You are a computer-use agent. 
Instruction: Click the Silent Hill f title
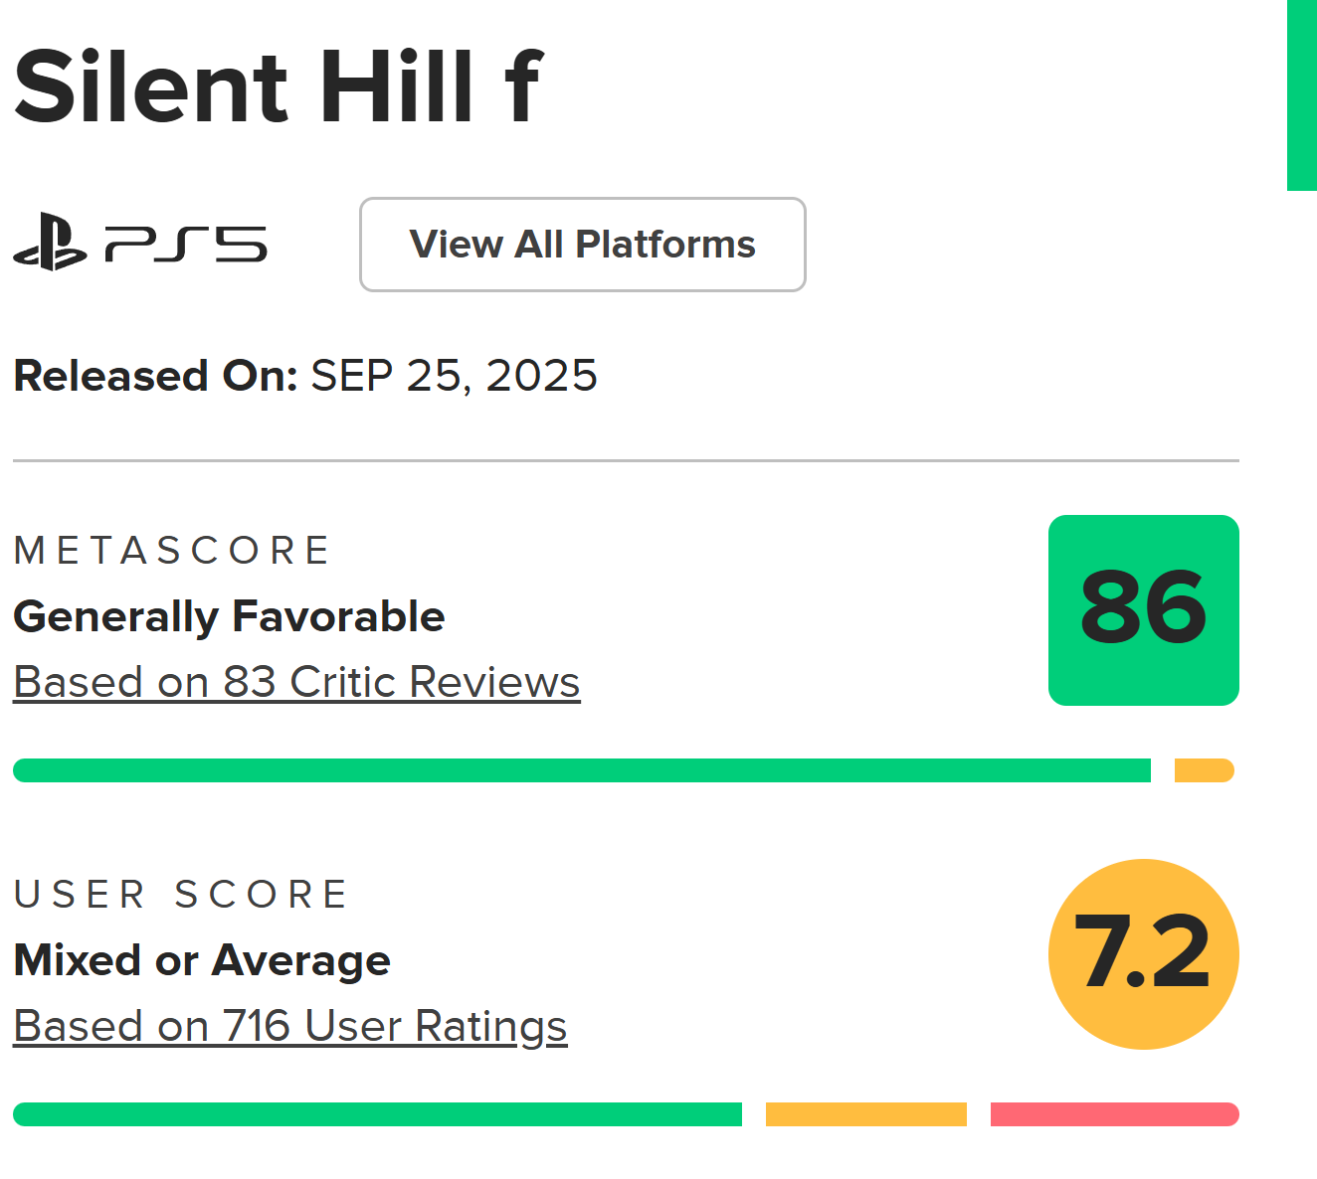click(x=279, y=87)
